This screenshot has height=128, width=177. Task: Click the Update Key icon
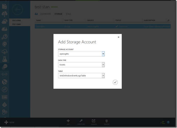coord(81,121)
